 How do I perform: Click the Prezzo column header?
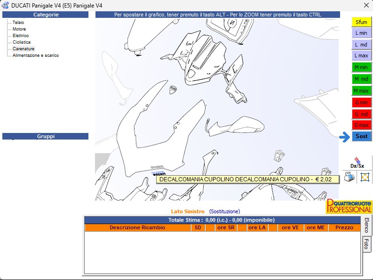[344, 227]
